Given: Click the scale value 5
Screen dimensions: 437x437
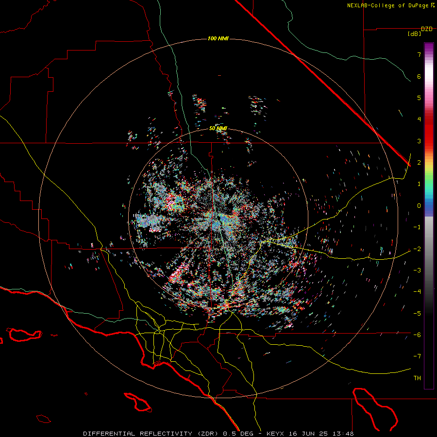Looking at the screenshot, I should pyautogui.click(x=419, y=98).
